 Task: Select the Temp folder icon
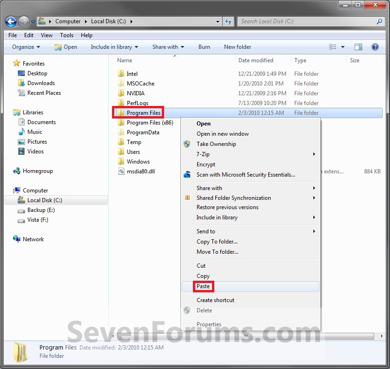tap(121, 142)
